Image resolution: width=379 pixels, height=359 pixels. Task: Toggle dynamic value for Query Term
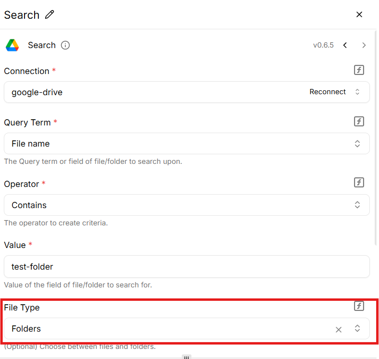tap(359, 122)
